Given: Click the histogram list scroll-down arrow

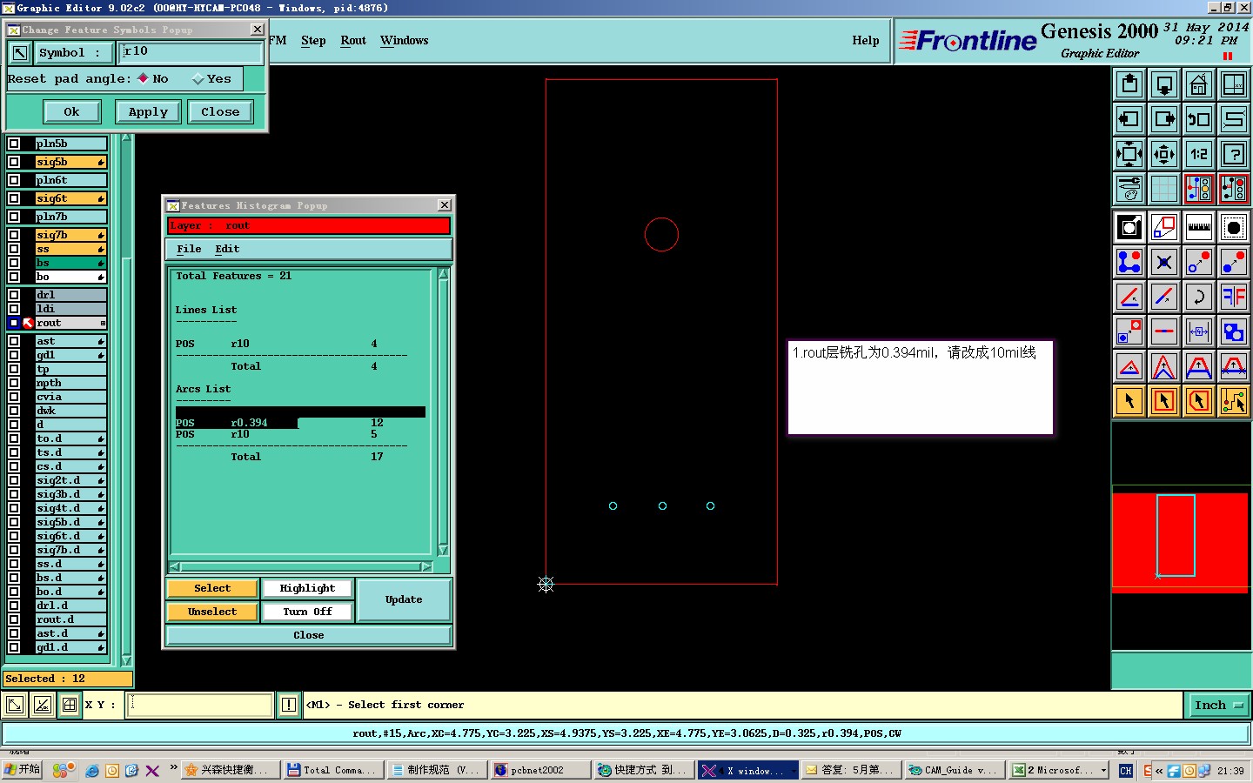Looking at the screenshot, I should click(443, 550).
